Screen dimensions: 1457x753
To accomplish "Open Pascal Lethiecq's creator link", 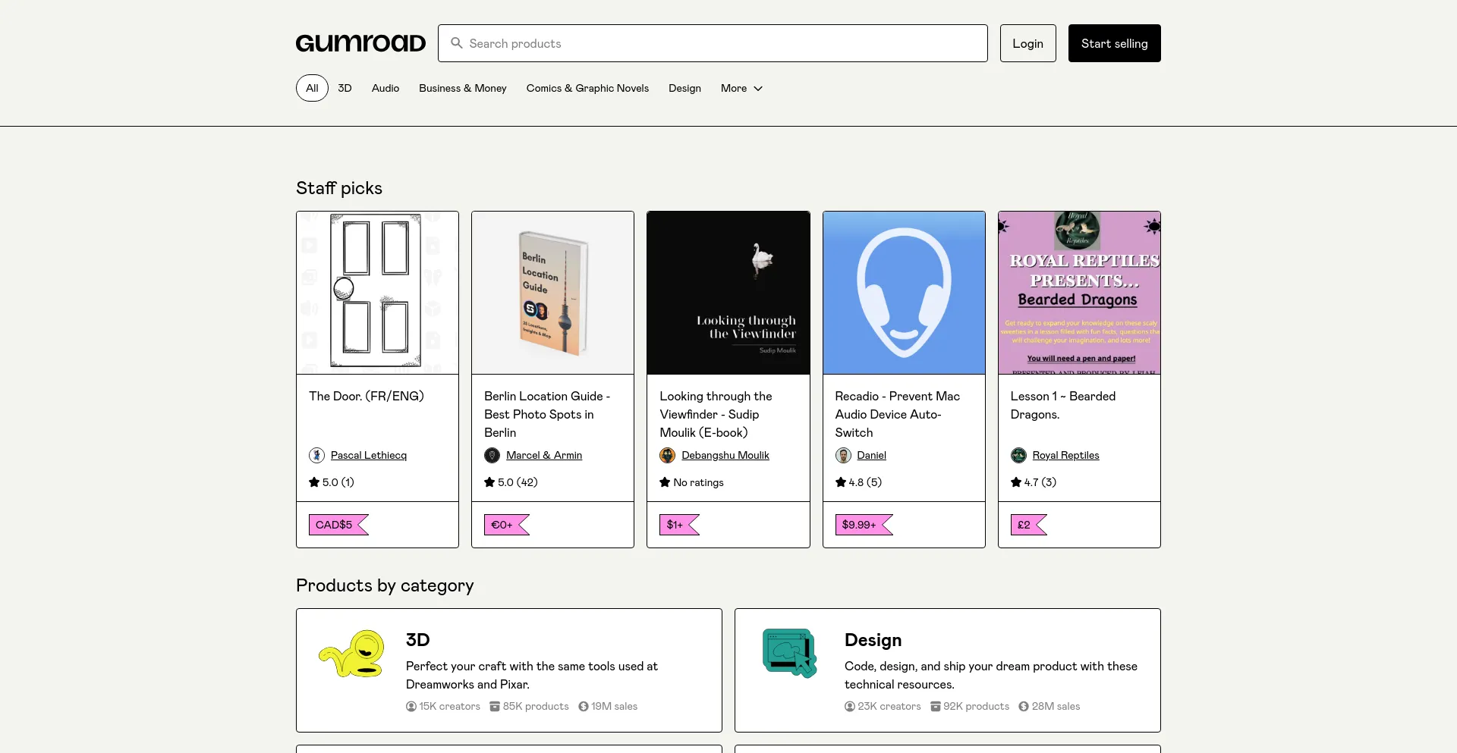I will (x=369, y=455).
